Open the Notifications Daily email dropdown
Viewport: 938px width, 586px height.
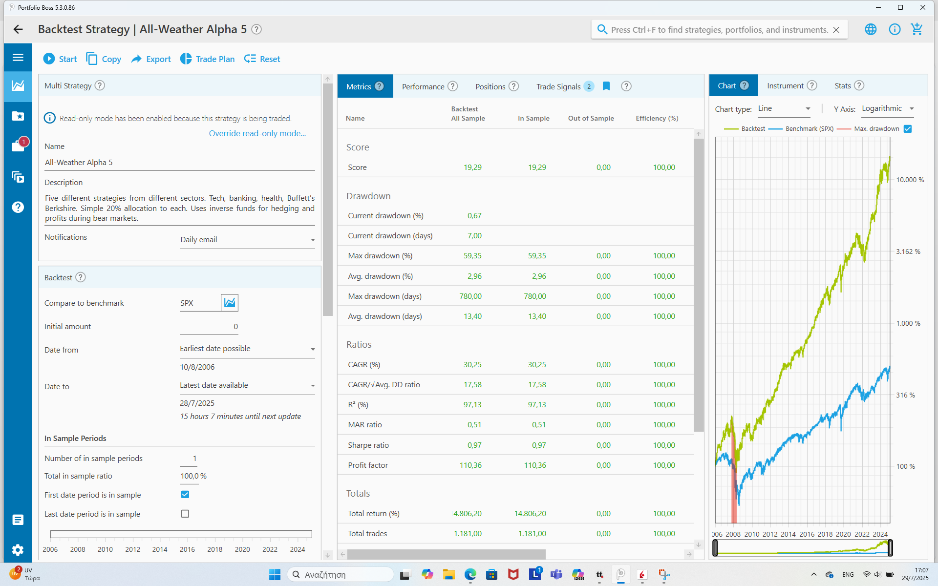(x=247, y=240)
